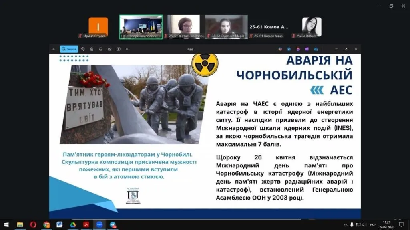410x230 pixels.
Task: Minimize the Photos viewer window
Action: pos(336,49)
